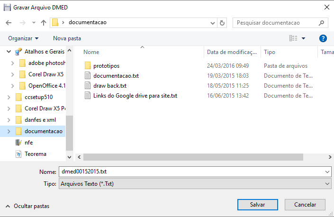The width and height of the screenshot is (334, 217).
Task: Click the prototipos folder icon
Action: click(88, 65)
